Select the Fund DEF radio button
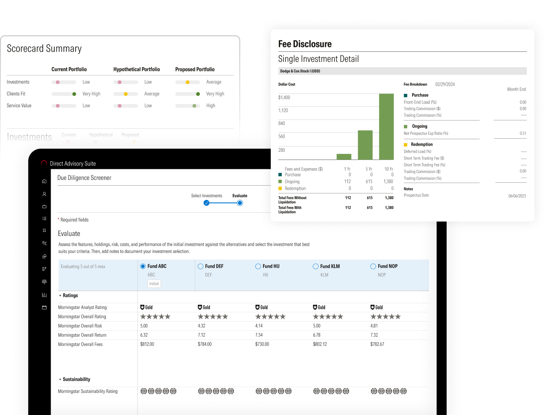 pyautogui.click(x=201, y=266)
